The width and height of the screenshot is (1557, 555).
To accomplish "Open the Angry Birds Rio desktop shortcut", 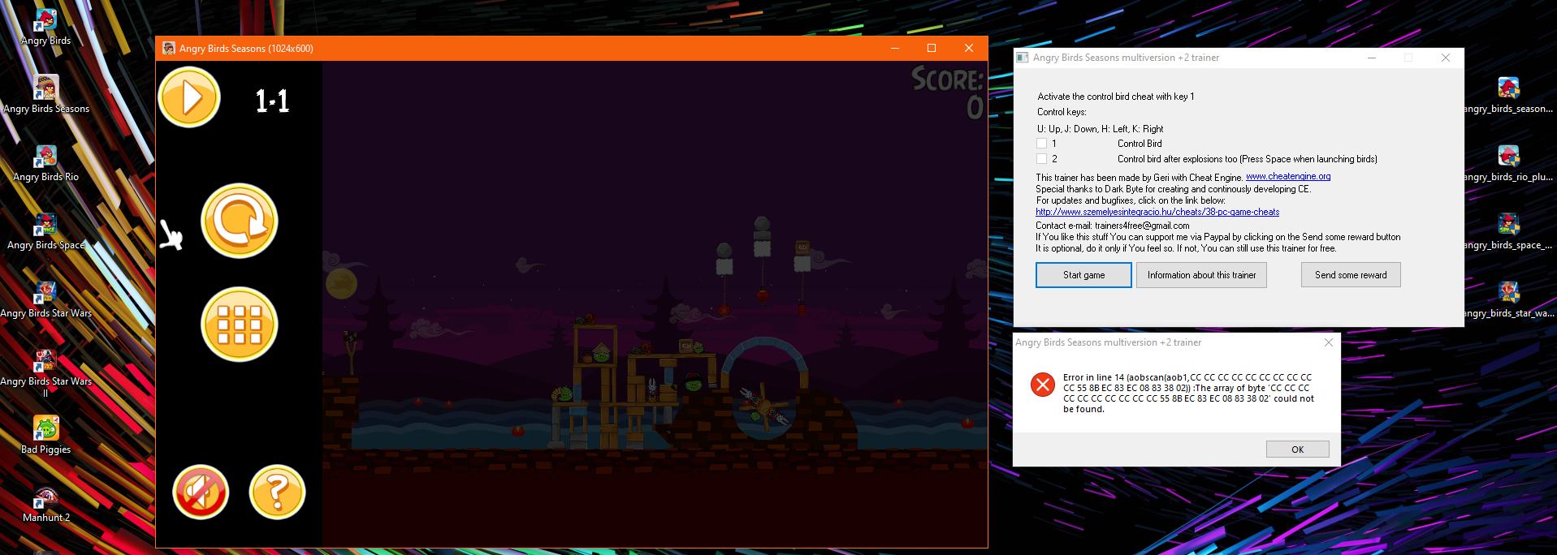I will point(45,157).
